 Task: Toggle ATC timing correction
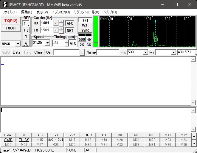click(73, 43)
